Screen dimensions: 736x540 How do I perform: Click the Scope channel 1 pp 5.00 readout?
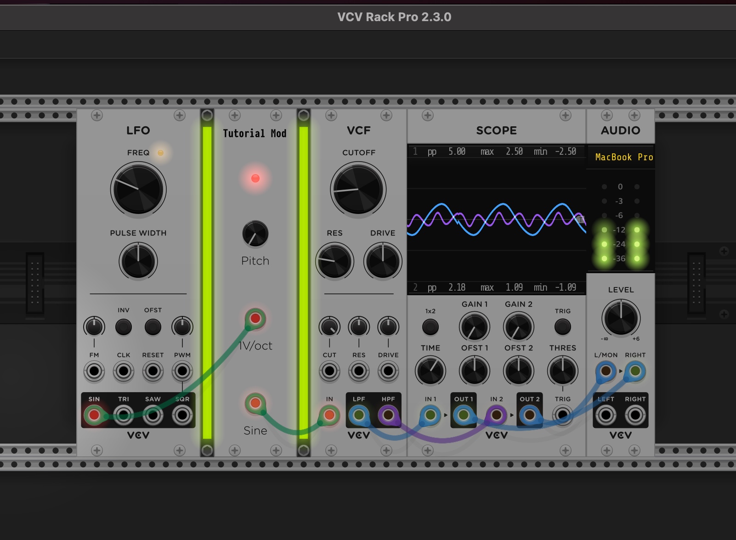coord(447,152)
